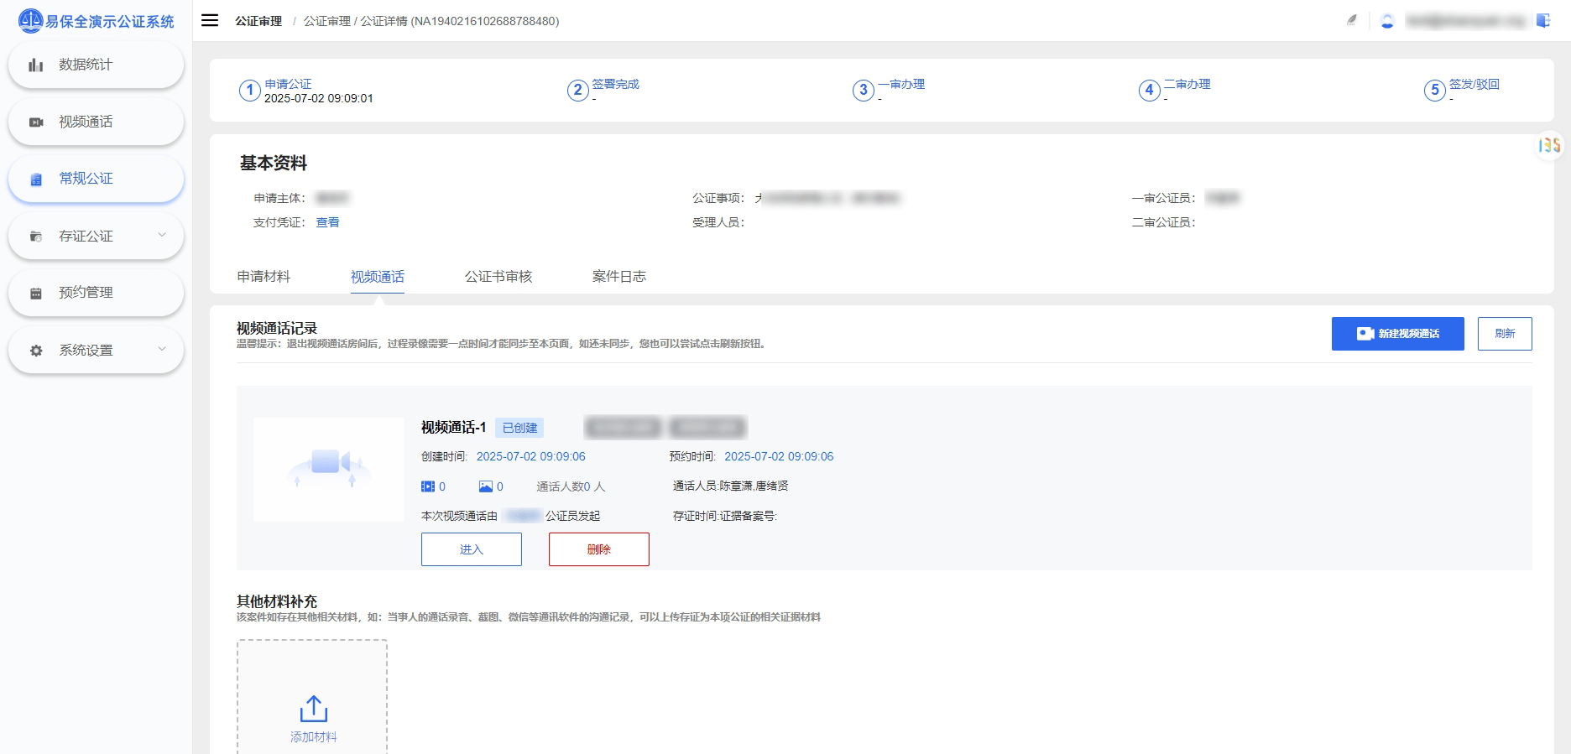
Task: Click the hamburger menu icon to collapse sidebar
Action: tap(210, 21)
